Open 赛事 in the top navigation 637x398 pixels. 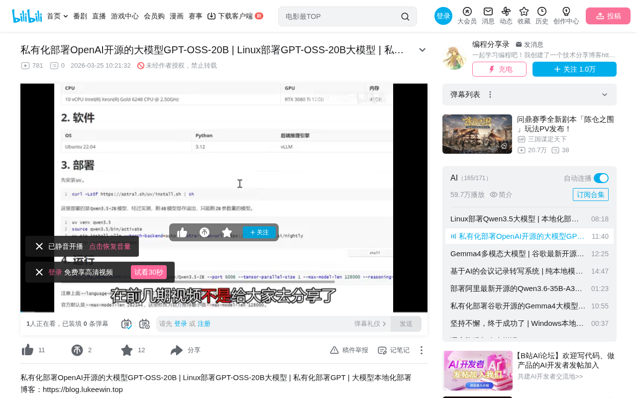(x=196, y=16)
